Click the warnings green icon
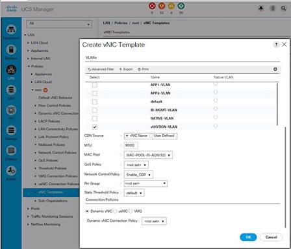The width and height of the screenshot is (291, 249). click(x=181, y=6)
